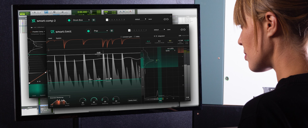Image resolution: width=308 pixels, height=128 pixels.
Task: Click the Bass Control knob
Action: [x=116, y=99]
